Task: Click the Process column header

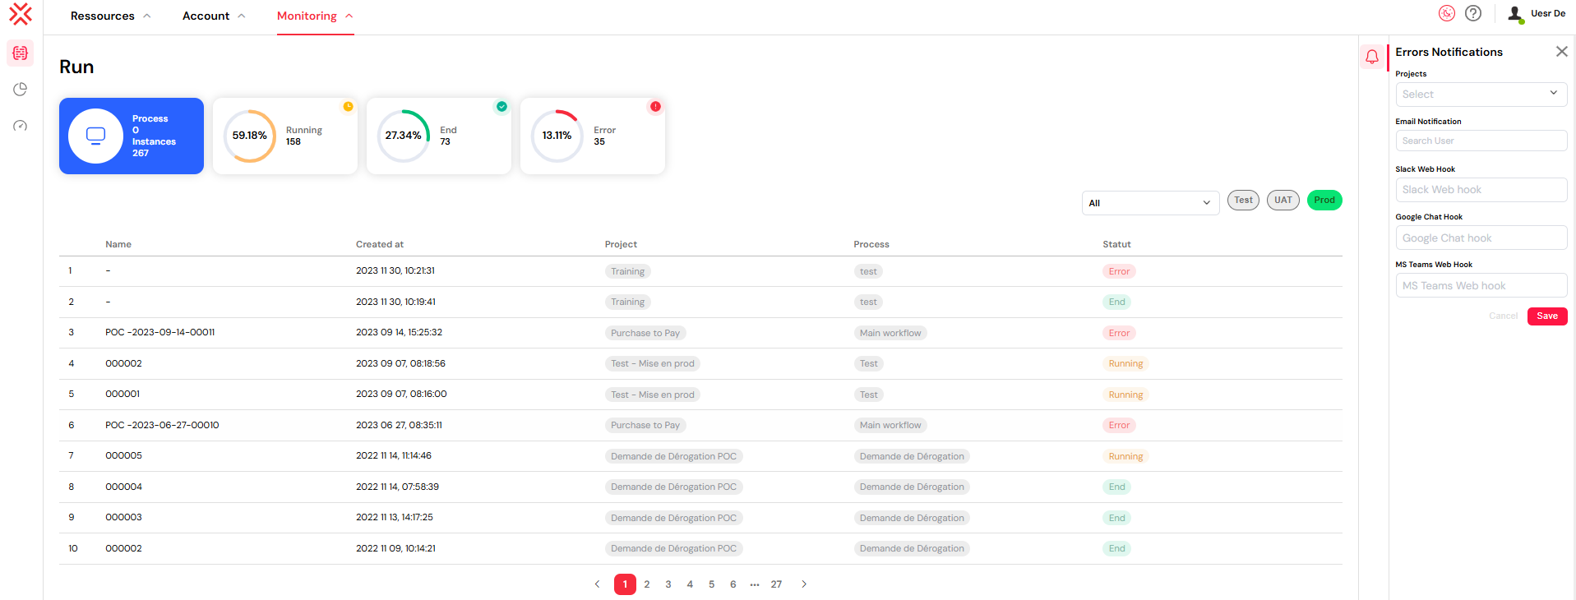Action: (871, 244)
